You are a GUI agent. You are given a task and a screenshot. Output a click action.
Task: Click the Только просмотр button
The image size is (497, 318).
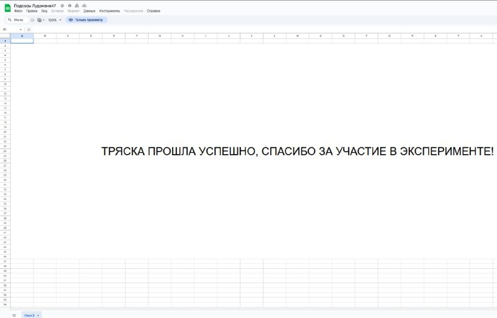tap(86, 20)
